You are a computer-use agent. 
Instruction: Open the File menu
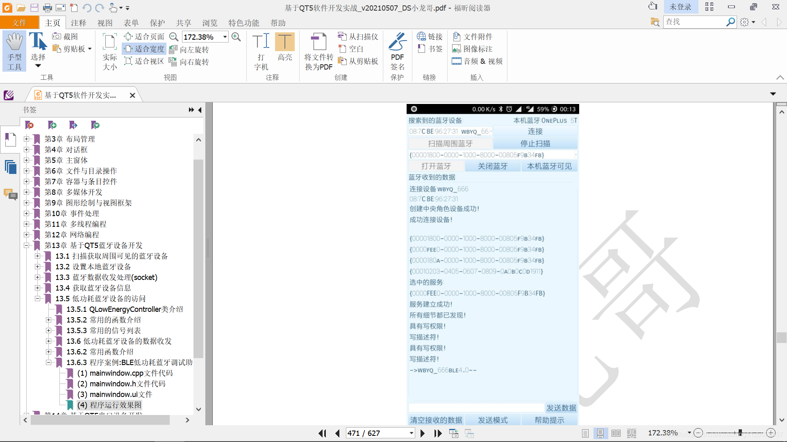click(x=19, y=23)
